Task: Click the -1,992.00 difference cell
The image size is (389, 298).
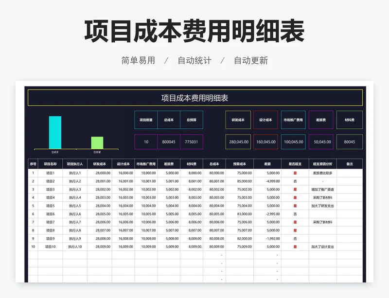Action: 267,239
